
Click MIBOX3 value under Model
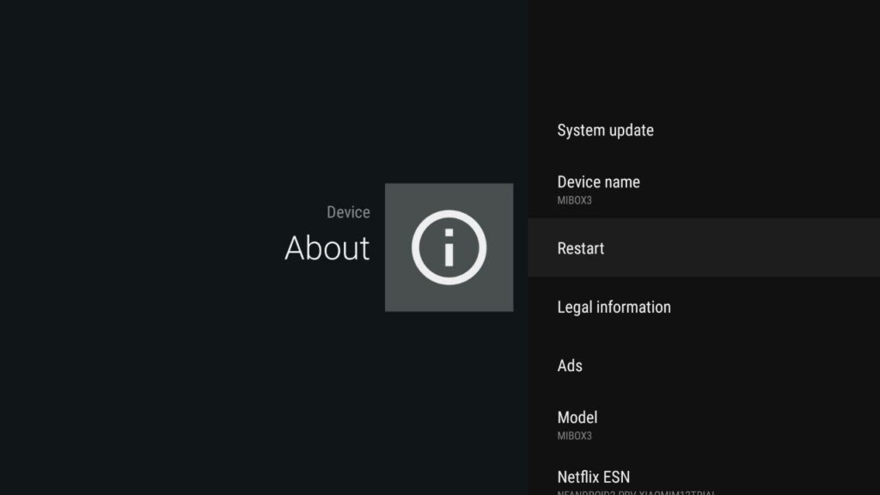point(574,436)
